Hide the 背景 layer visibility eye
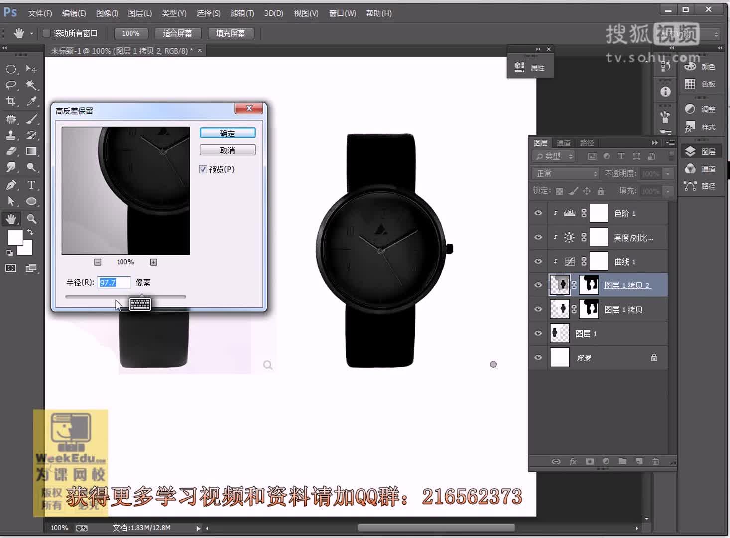 538,357
